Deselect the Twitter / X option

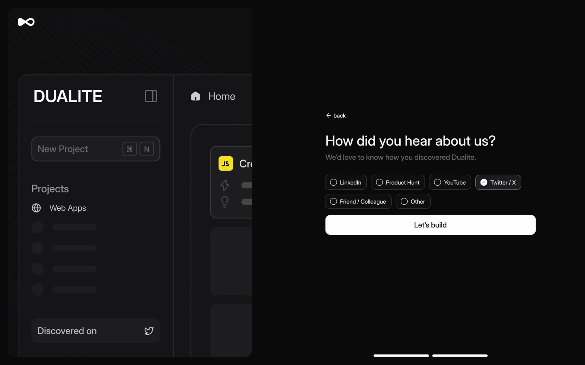(498, 182)
